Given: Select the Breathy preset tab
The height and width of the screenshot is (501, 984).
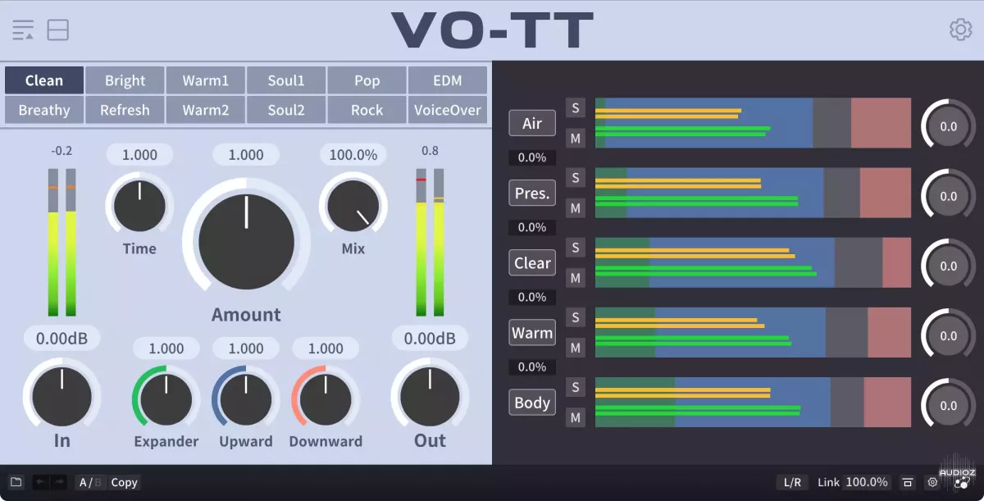Looking at the screenshot, I should [x=44, y=110].
